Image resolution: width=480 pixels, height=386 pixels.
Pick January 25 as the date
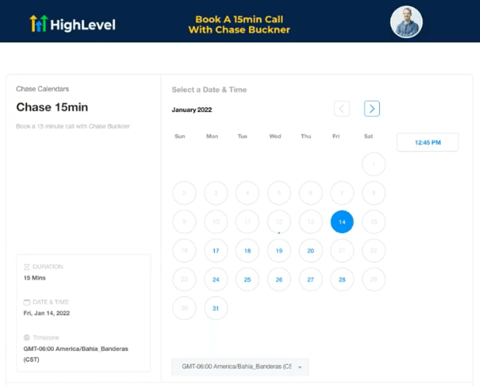point(247,280)
